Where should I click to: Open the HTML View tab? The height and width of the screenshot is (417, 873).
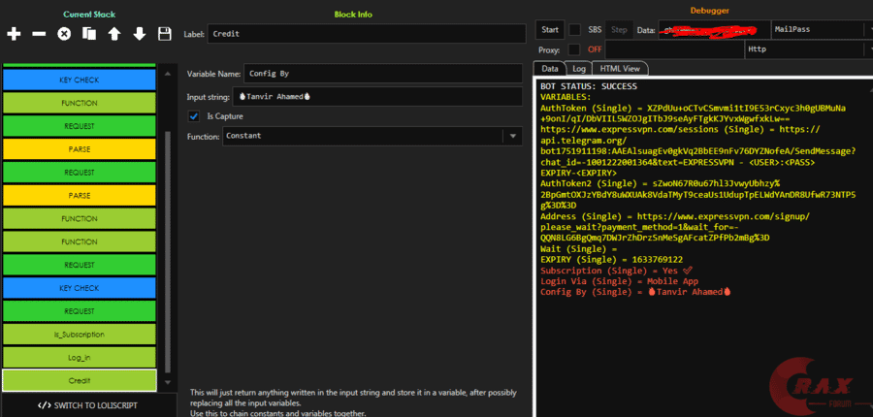click(x=620, y=69)
